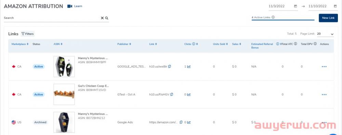Show Active Links info tooltip icon
This screenshot has width=342, height=135.
point(273,17)
